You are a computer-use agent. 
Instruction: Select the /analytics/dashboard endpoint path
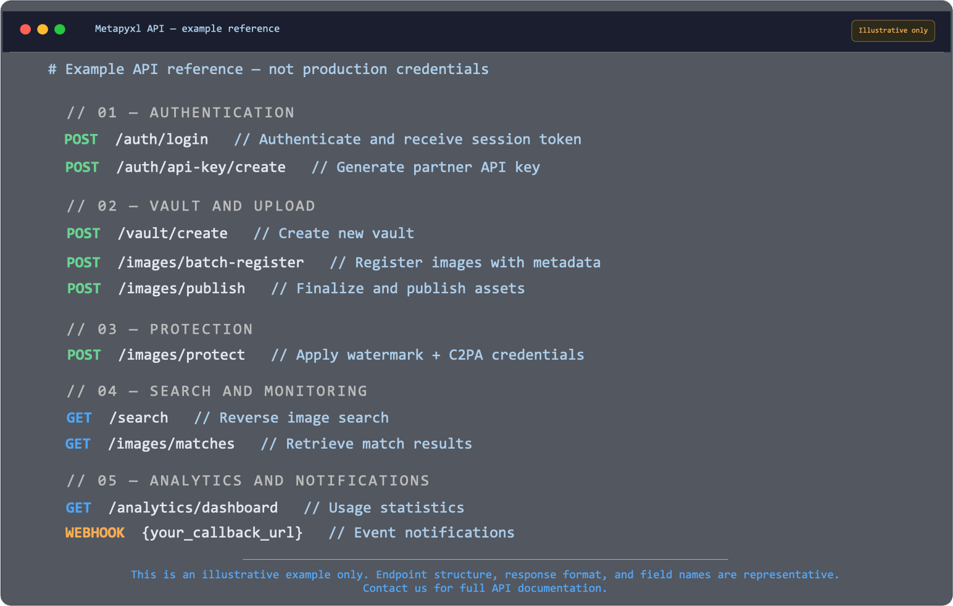(x=193, y=508)
